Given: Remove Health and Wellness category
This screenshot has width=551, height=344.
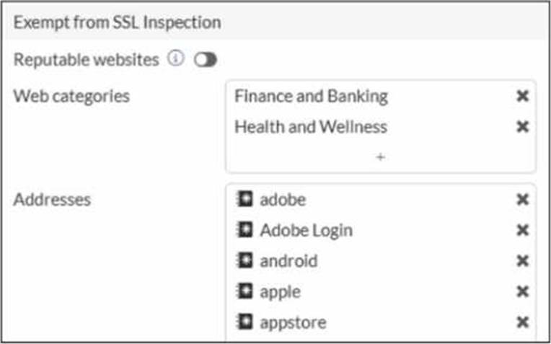Looking at the screenshot, I should pos(523,127).
